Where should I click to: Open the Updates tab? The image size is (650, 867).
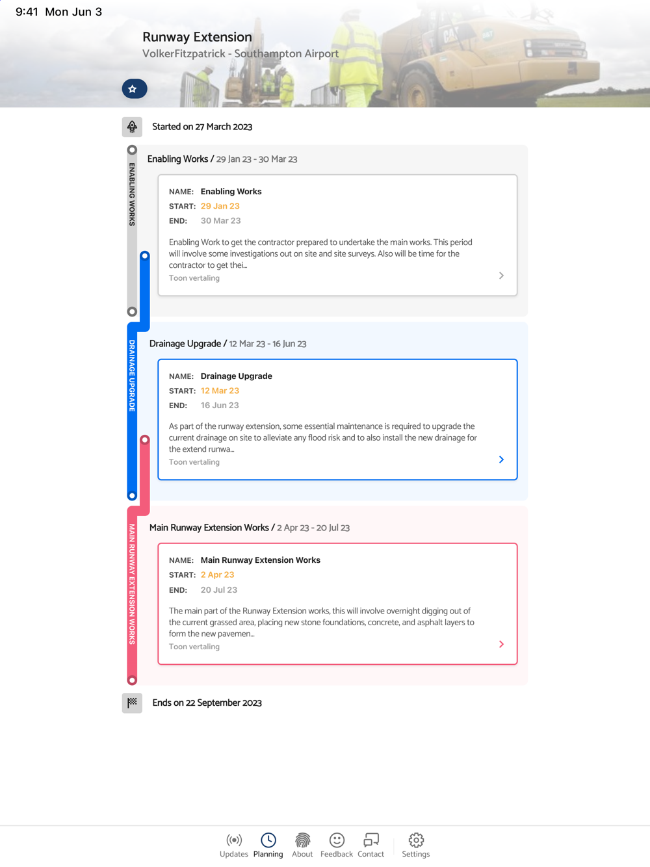(x=234, y=846)
